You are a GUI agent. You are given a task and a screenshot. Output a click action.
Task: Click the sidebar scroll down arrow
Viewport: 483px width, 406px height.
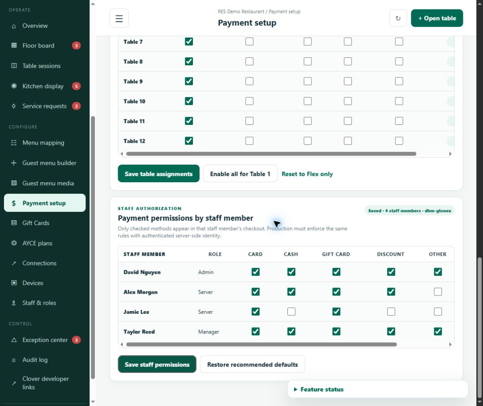pyautogui.click(x=93, y=402)
